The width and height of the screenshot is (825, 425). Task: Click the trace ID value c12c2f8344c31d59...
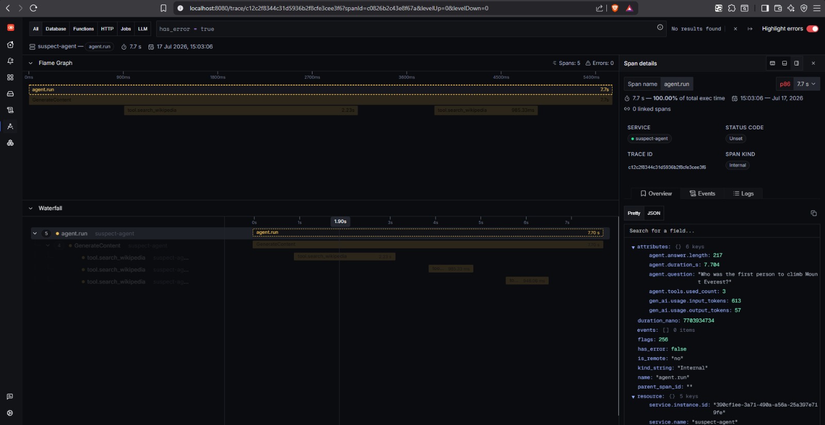click(x=667, y=167)
